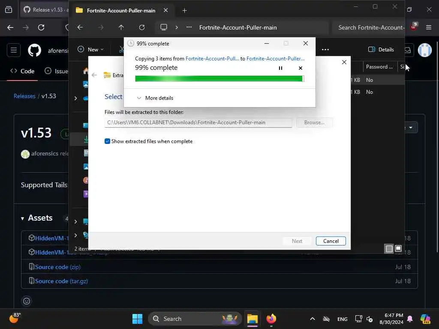Open Firefox from the taskbar
This screenshot has height=329, width=439.
pos(271,319)
